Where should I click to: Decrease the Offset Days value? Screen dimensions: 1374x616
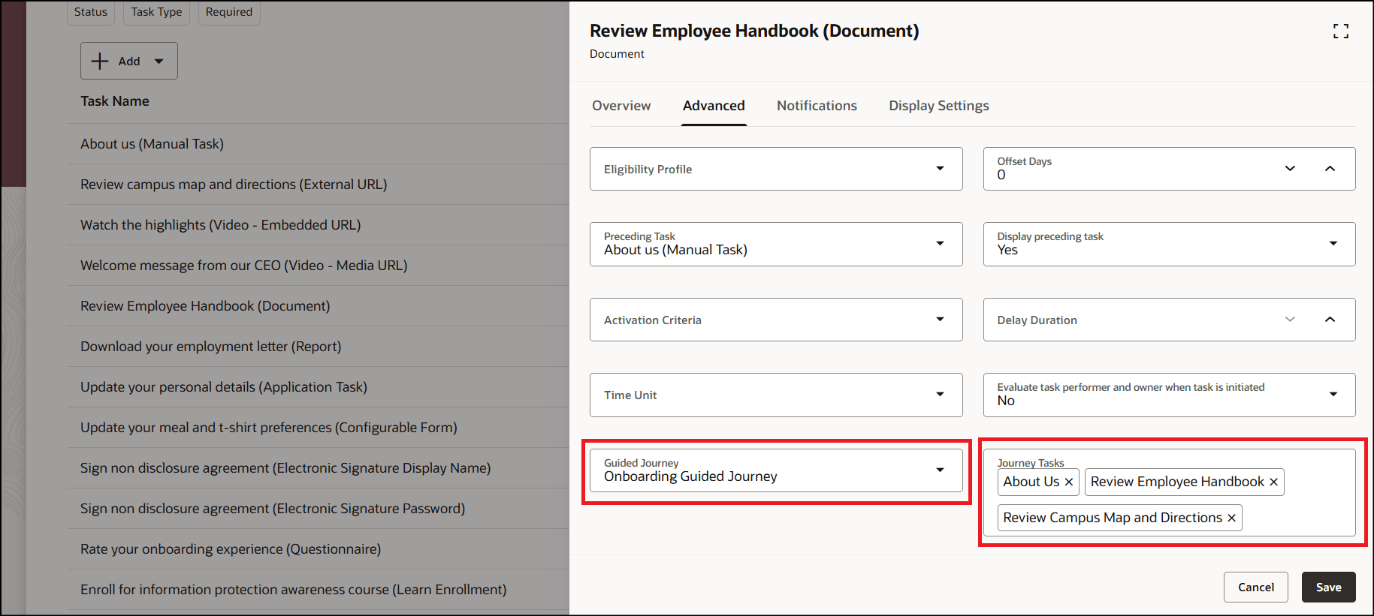coord(1290,168)
